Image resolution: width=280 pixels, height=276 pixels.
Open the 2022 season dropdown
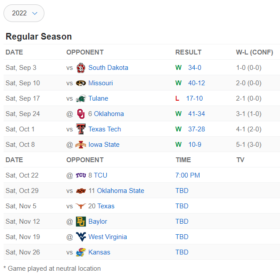pos(24,13)
